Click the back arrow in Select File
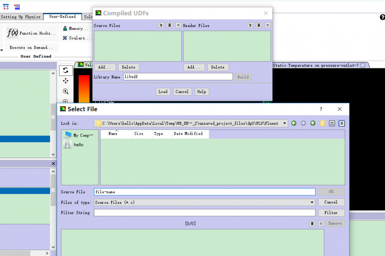The image size is (385, 256). pyautogui.click(x=293, y=124)
